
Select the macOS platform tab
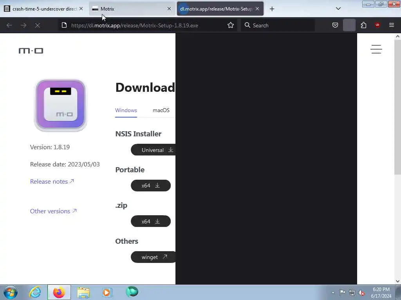[161, 110]
